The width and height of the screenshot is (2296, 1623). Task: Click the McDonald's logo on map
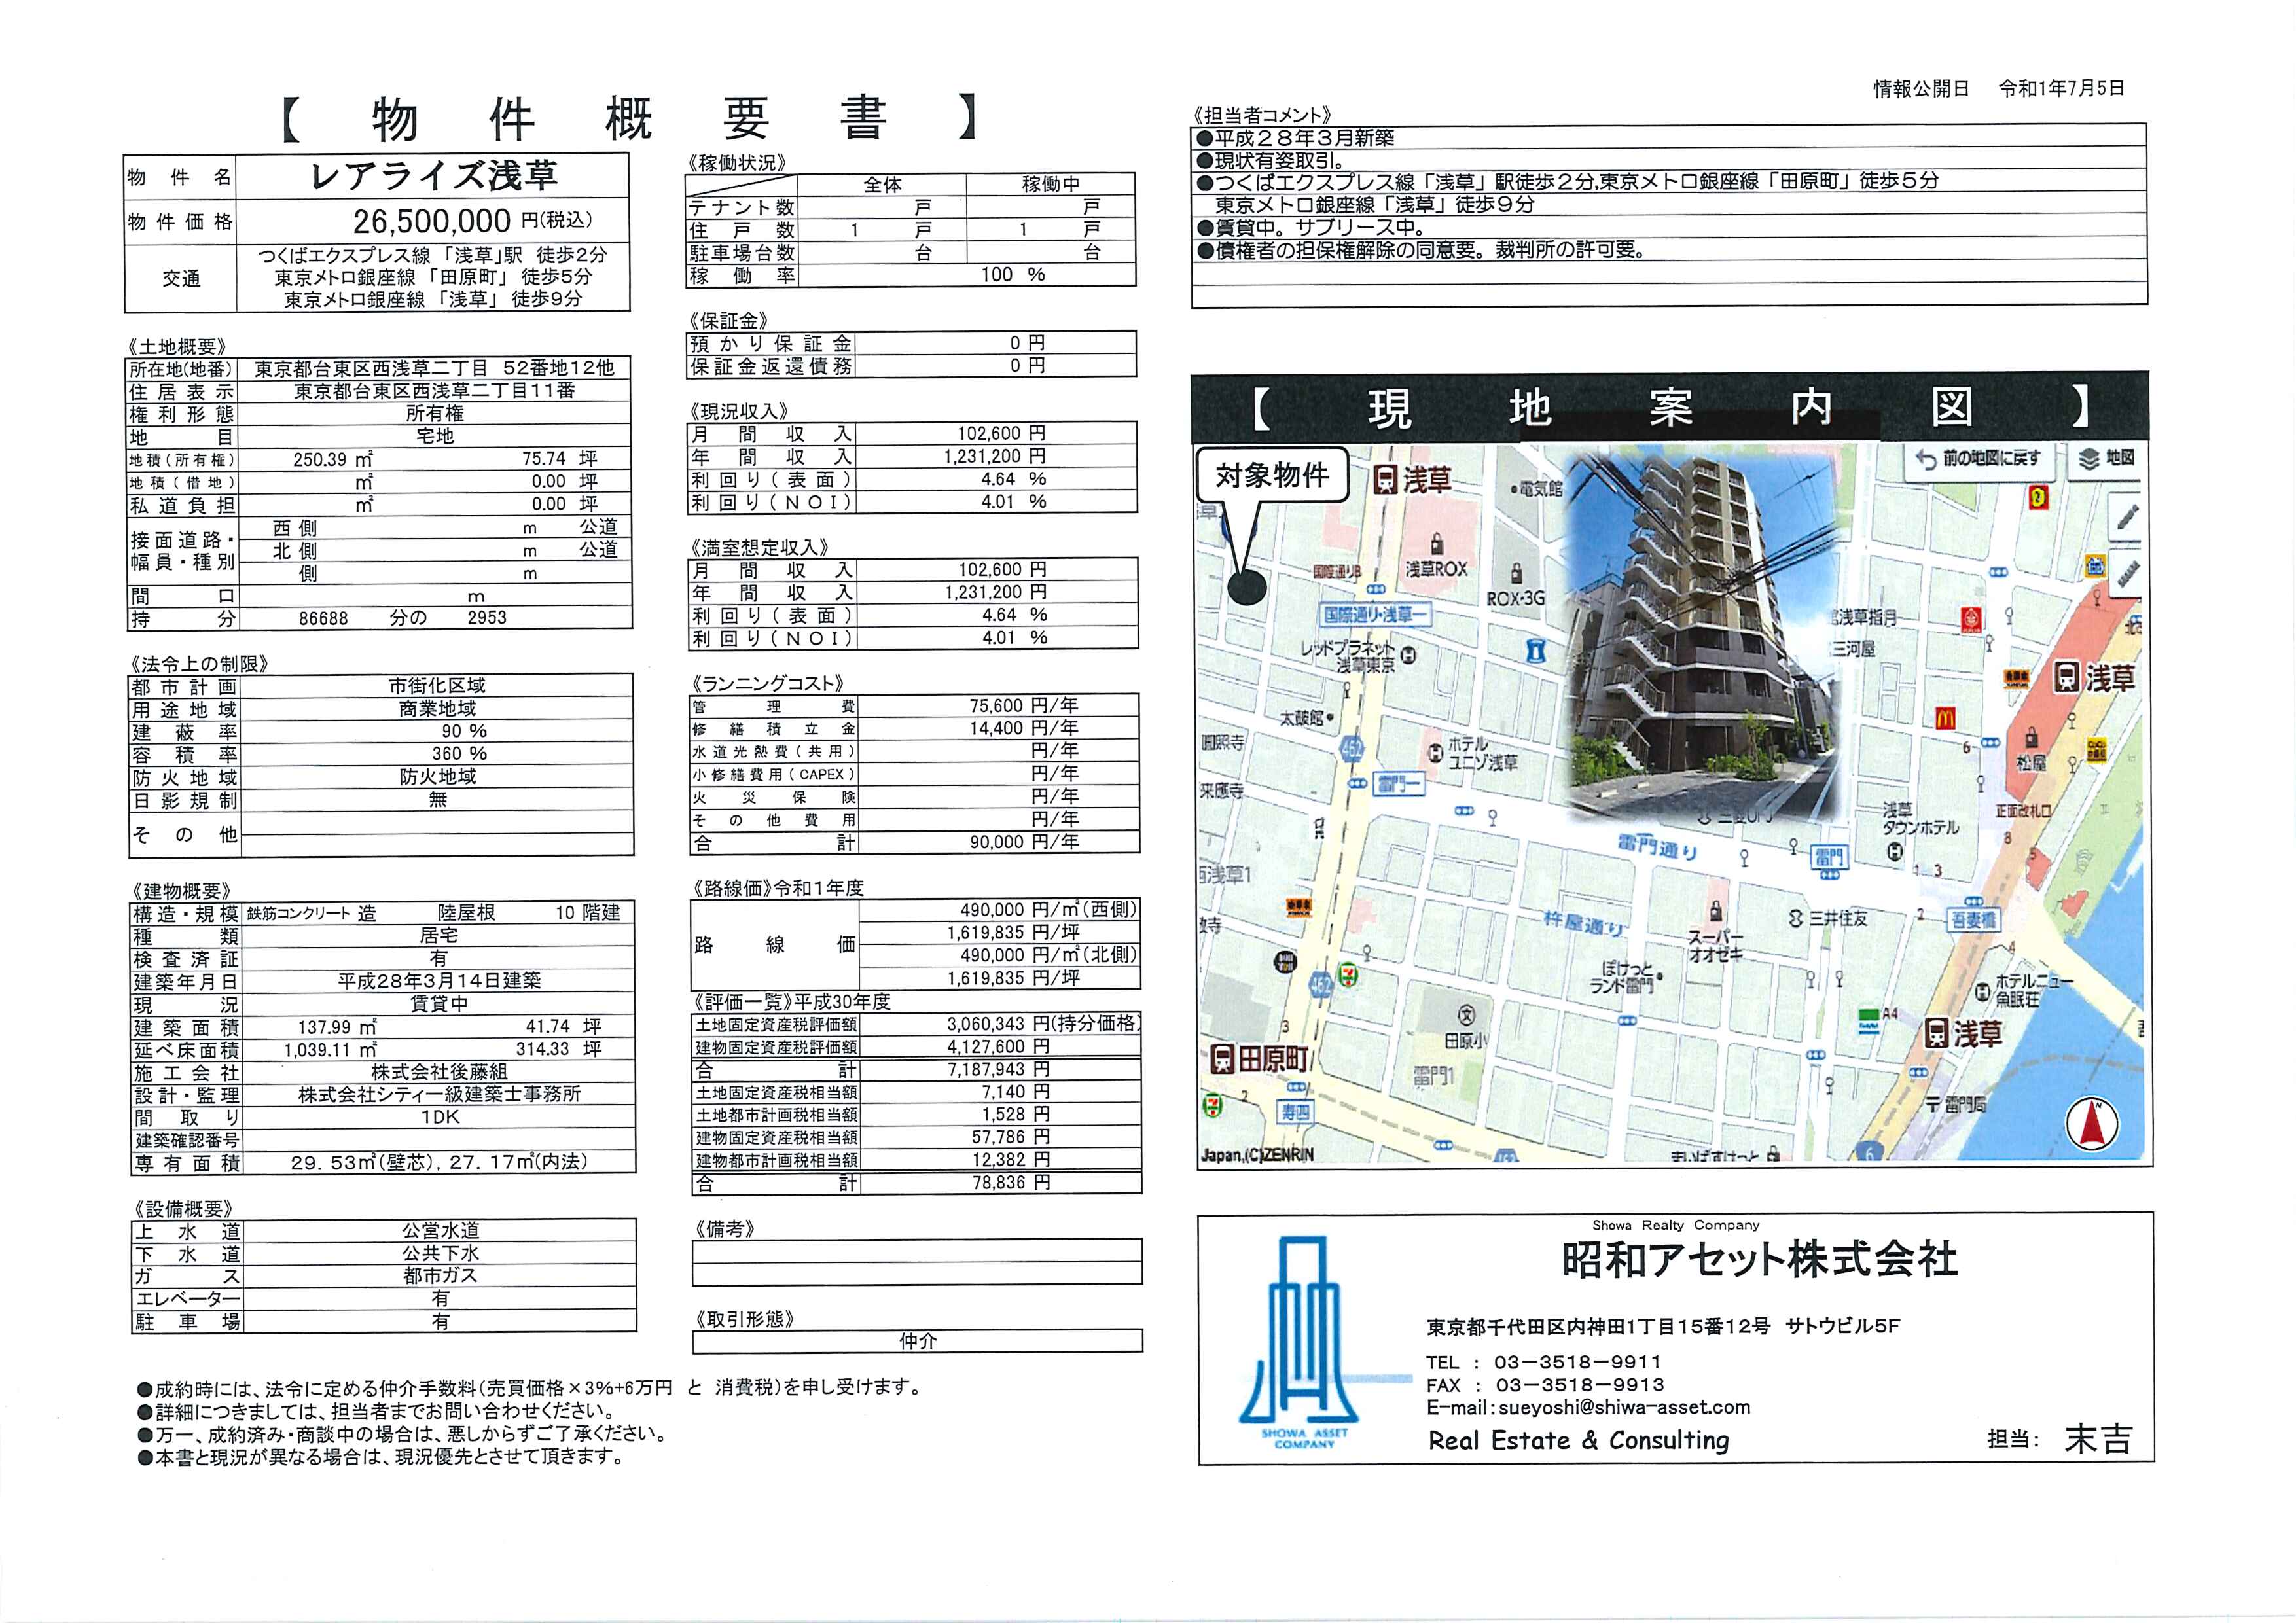pos(1944,717)
